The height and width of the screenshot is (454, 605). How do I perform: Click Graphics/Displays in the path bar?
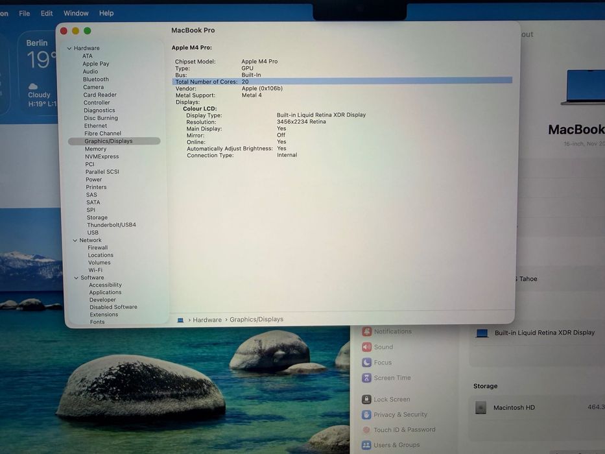tap(256, 319)
